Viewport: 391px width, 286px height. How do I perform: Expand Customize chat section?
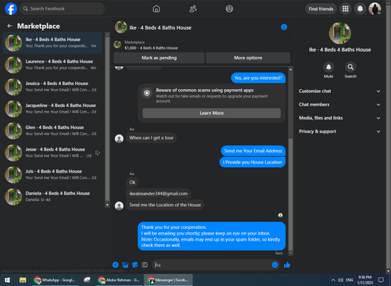pyautogui.click(x=339, y=91)
